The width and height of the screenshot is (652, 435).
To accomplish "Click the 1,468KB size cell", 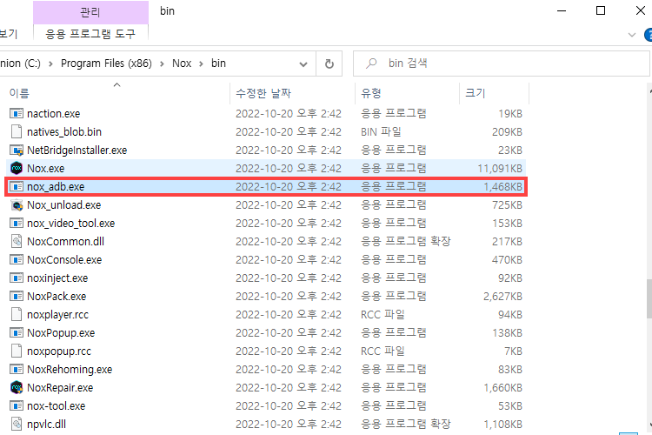I will pos(502,186).
